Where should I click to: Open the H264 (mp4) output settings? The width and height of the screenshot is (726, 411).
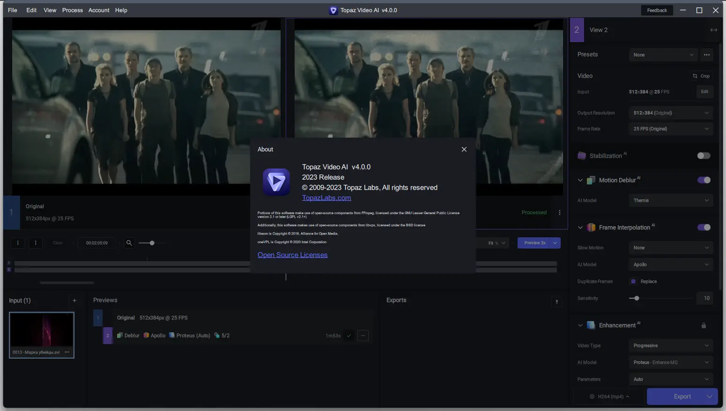click(x=609, y=396)
